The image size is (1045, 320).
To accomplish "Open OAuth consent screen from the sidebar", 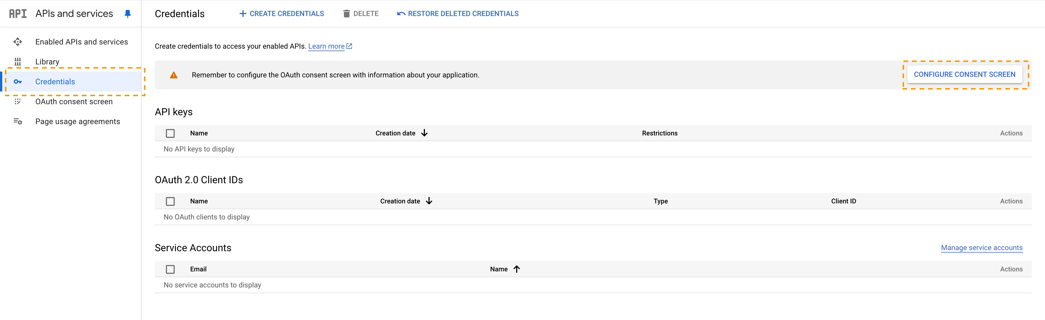I will point(74,101).
